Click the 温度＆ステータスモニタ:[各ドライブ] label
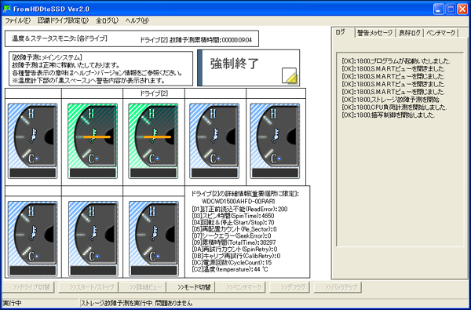Image resolution: width=471 pixels, height=310 pixels. point(60,38)
